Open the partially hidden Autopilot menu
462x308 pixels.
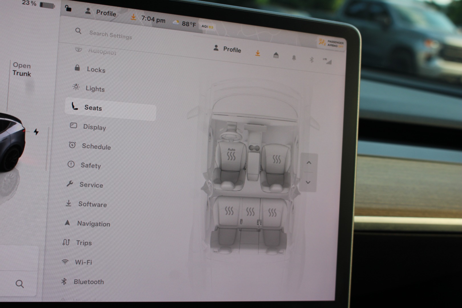[96, 51]
